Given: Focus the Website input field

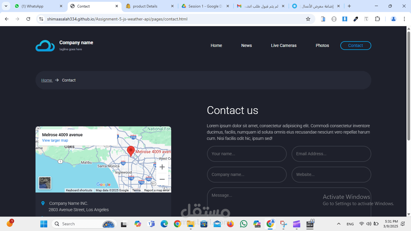Looking at the screenshot, I should [331, 174].
